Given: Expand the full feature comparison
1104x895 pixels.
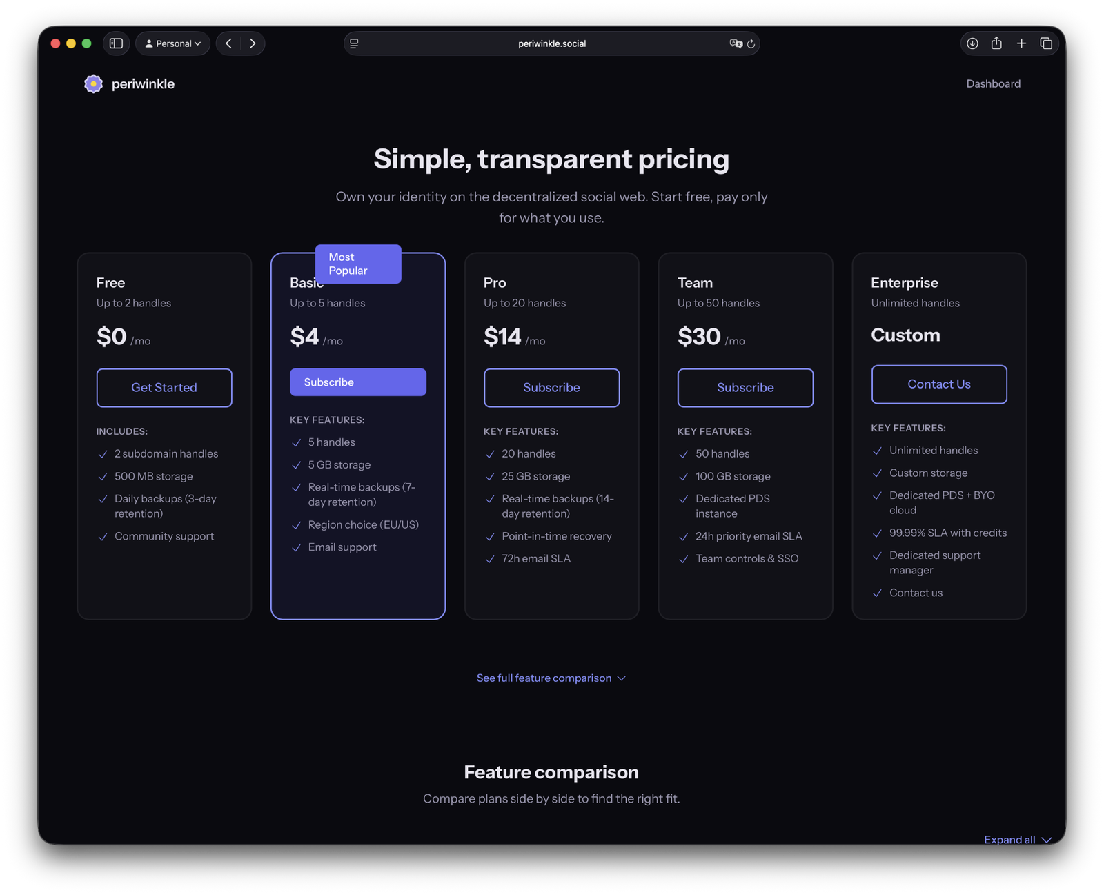Looking at the screenshot, I should [551, 678].
